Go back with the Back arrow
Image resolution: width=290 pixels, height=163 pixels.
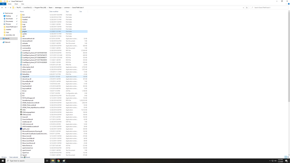tap(2, 8)
